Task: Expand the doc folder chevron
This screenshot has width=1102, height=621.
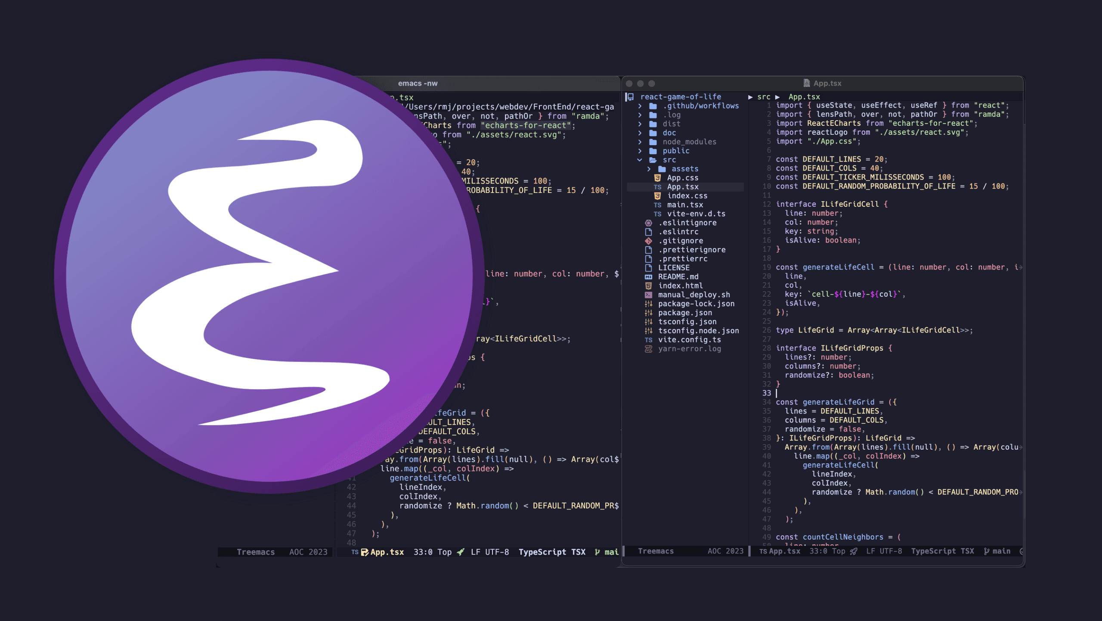Action: 640,133
